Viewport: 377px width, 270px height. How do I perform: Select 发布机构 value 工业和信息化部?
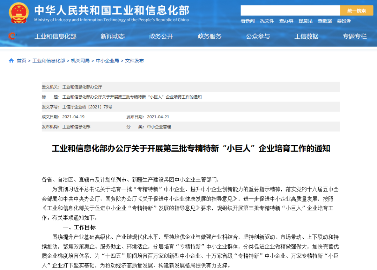[76, 127]
